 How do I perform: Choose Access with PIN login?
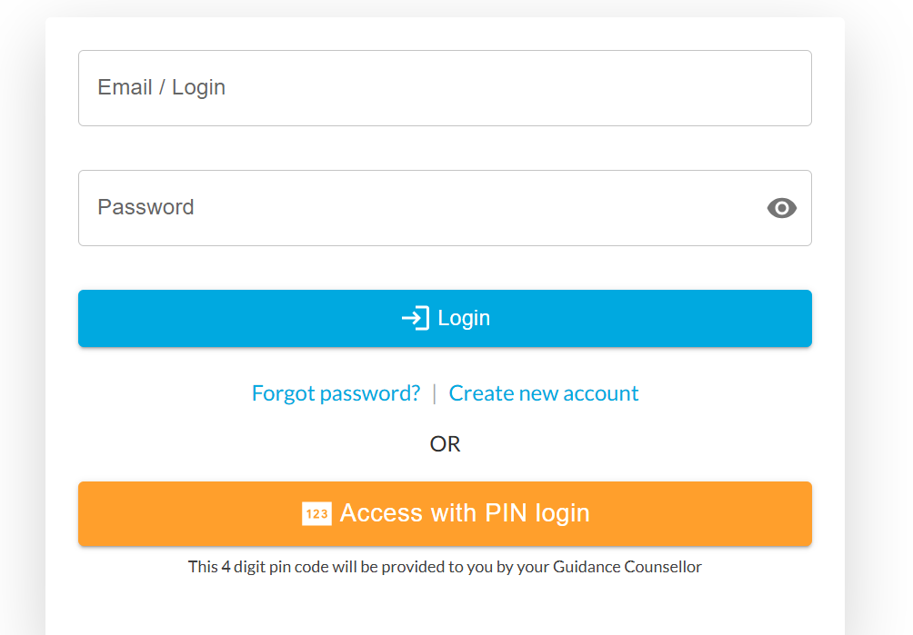(x=445, y=514)
